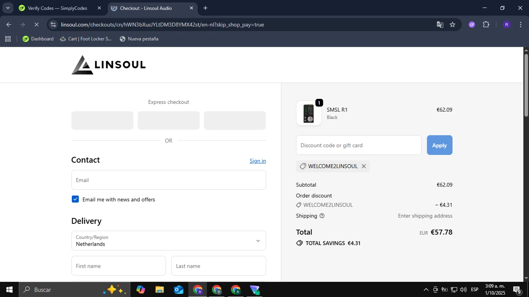Open Cart | Foot Locker bookmark
The width and height of the screenshot is (529, 297).
click(x=86, y=39)
